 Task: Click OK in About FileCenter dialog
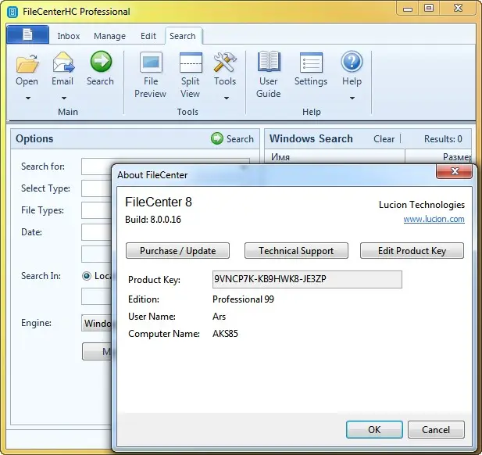(x=374, y=429)
